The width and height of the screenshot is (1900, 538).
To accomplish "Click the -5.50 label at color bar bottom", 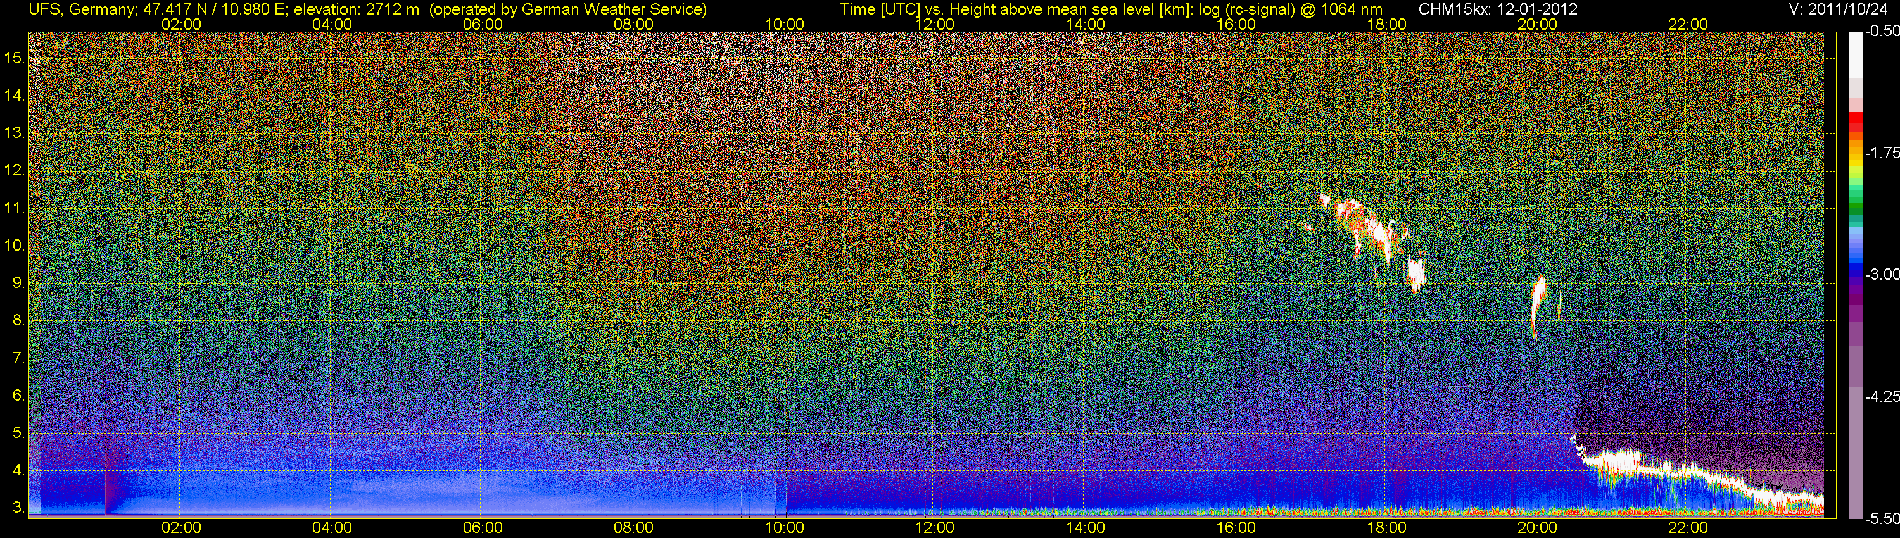I will [1882, 519].
